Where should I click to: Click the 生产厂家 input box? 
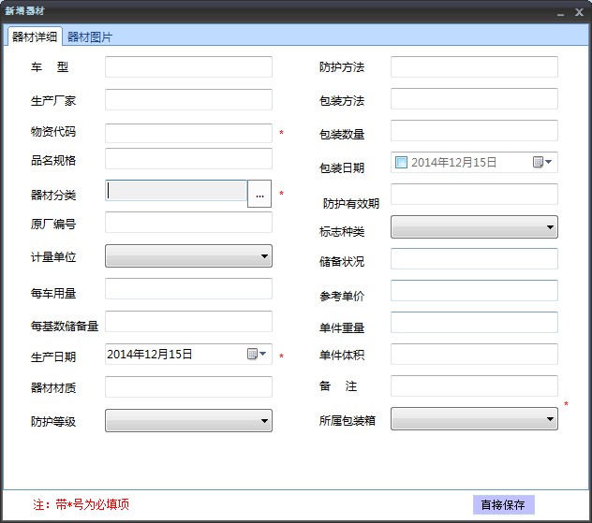point(188,100)
